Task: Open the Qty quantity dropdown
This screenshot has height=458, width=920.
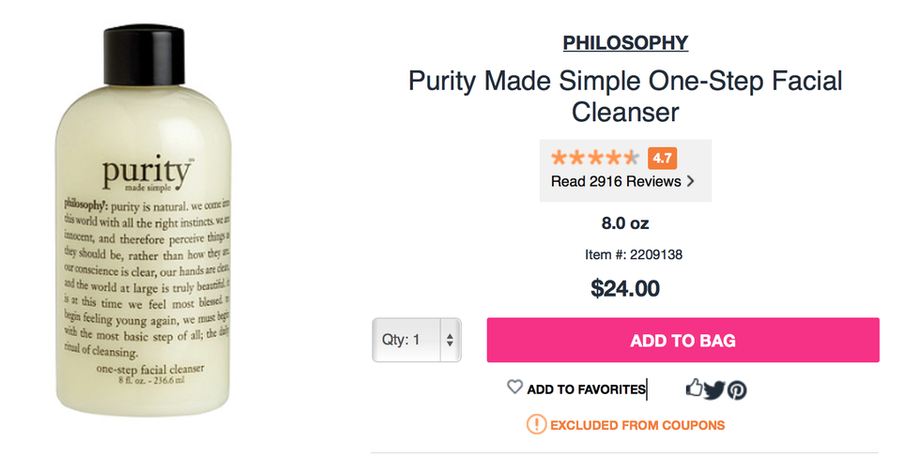Action: click(415, 340)
